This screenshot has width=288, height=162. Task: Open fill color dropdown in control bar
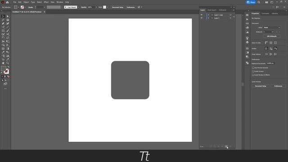point(18,7)
